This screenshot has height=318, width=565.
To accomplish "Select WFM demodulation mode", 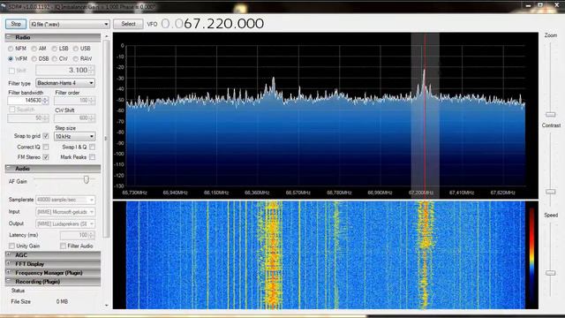I will coord(11,58).
